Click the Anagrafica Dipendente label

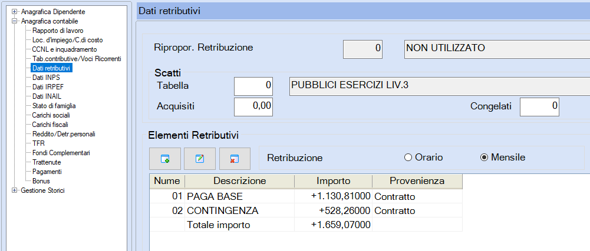[x=53, y=12]
